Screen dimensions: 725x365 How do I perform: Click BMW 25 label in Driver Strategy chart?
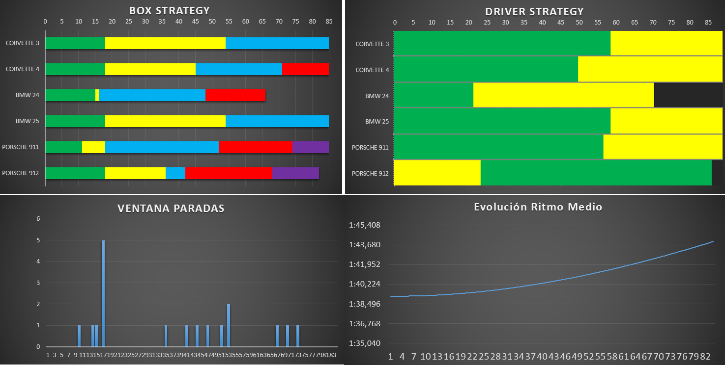pyautogui.click(x=377, y=122)
